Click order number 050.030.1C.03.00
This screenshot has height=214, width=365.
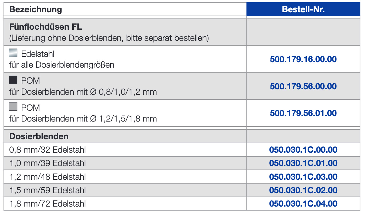click(x=303, y=177)
